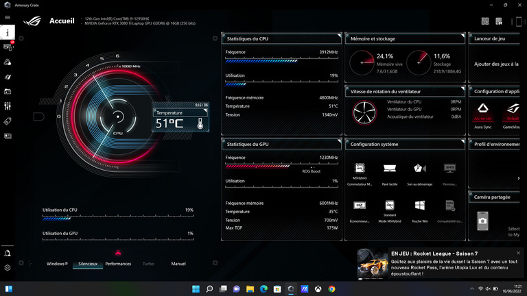This screenshot has width=527, height=296.
Task: Click the ventilator fan wheel icon
Action: pyautogui.click(x=364, y=113)
